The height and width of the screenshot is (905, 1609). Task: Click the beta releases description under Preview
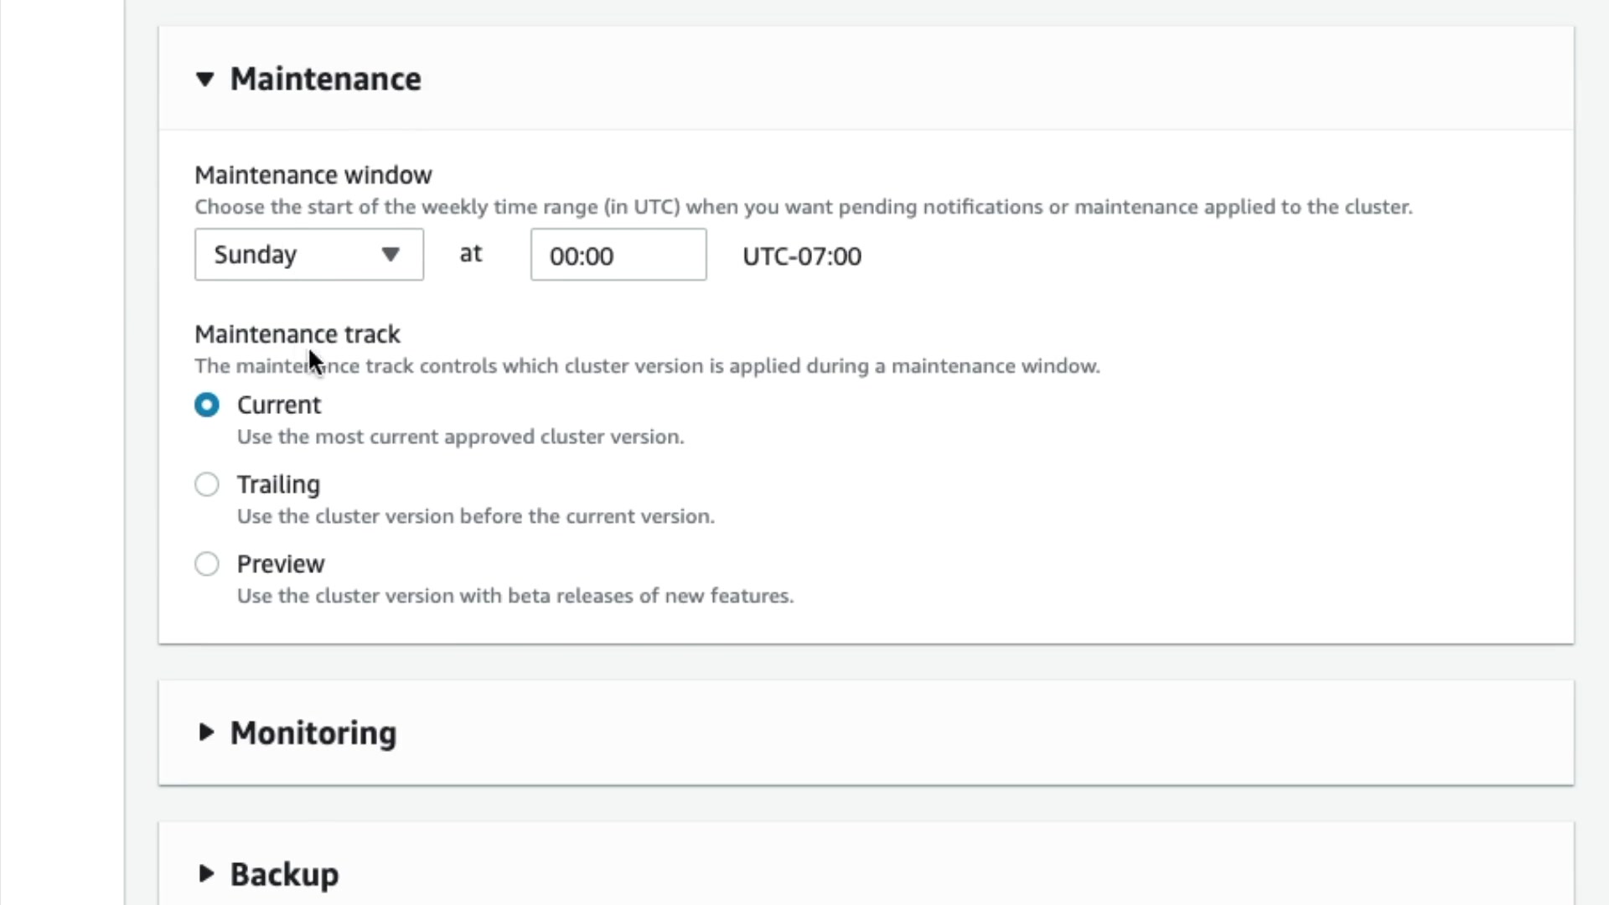click(515, 596)
